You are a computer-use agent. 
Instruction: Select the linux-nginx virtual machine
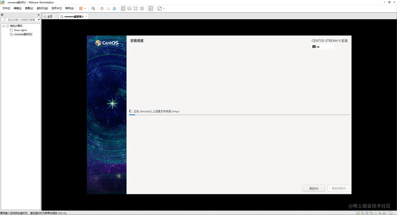[20, 30]
